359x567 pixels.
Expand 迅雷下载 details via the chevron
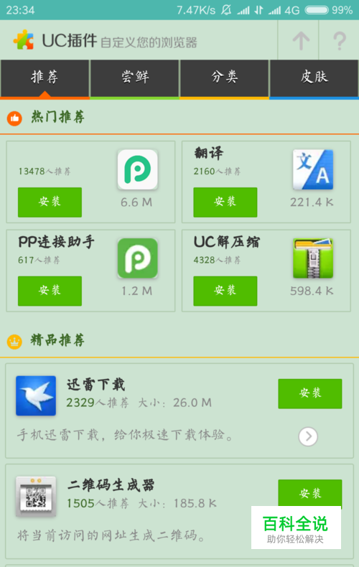tap(308, 436)
